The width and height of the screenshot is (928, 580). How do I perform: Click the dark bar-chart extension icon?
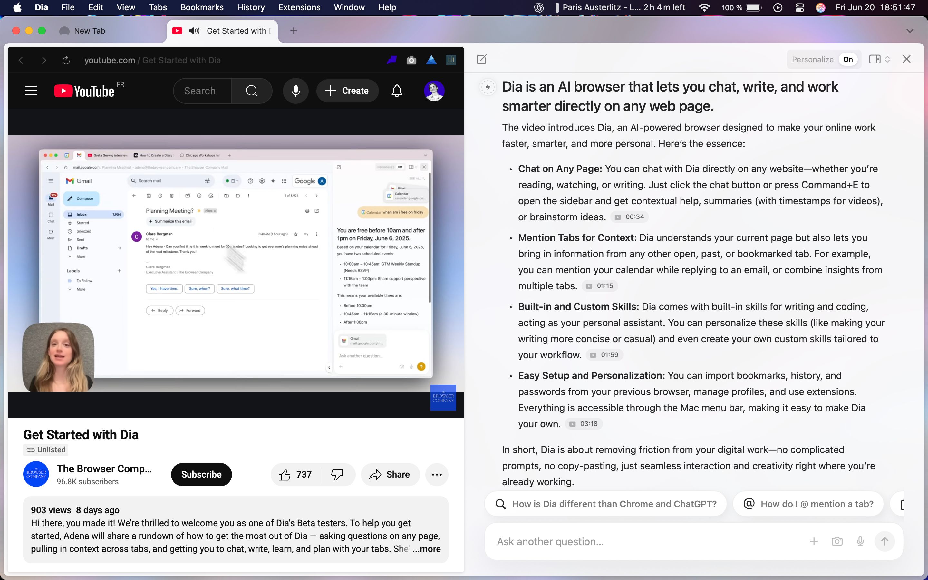click(x=451, y=60)
